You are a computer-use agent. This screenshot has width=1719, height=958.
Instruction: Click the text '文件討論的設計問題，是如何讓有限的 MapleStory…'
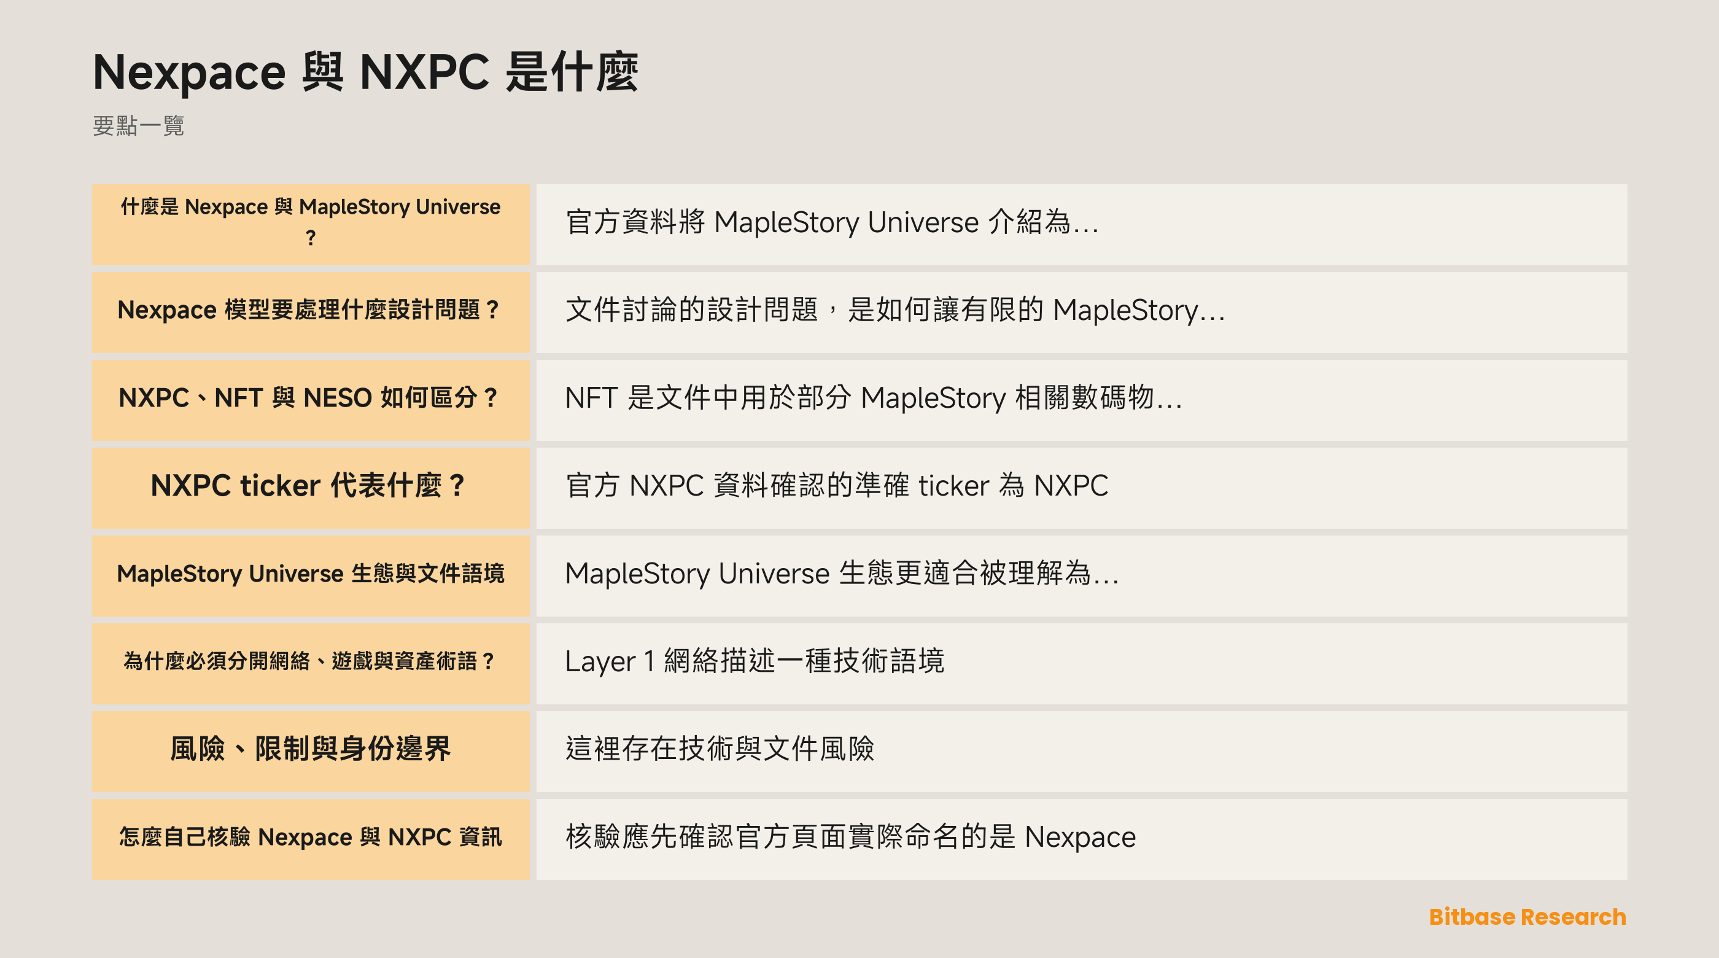pos(895,311)
